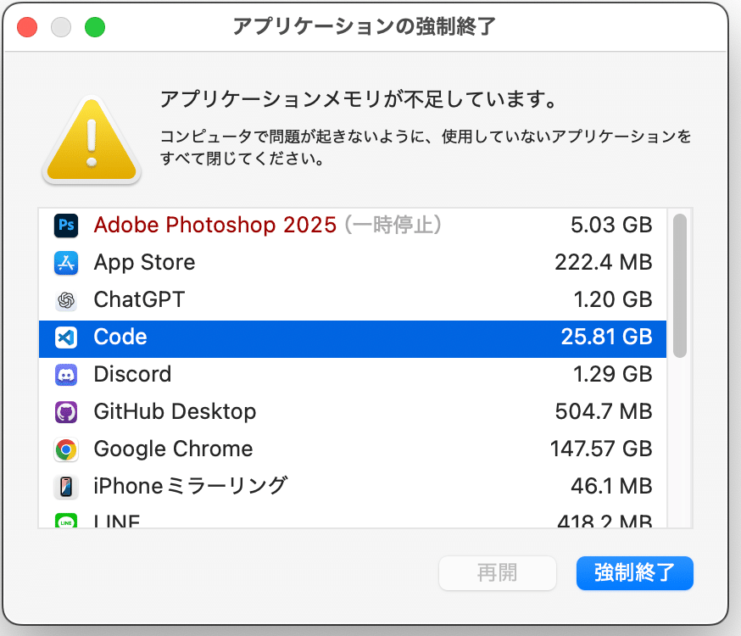Select the iPhoneミラーリング row label
Viewport: 741px width, 636px height.
(191, 486)
